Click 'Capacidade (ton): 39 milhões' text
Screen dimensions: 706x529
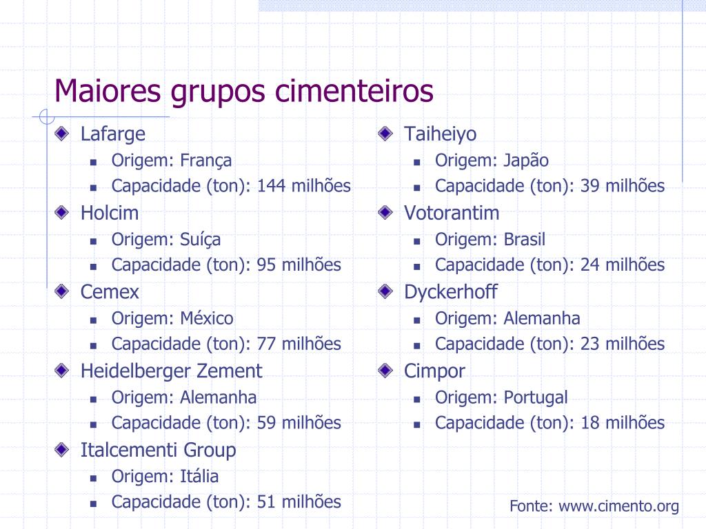tap(549, 186)
